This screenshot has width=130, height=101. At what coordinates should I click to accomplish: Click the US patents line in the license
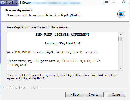click(x=54, y=63)
